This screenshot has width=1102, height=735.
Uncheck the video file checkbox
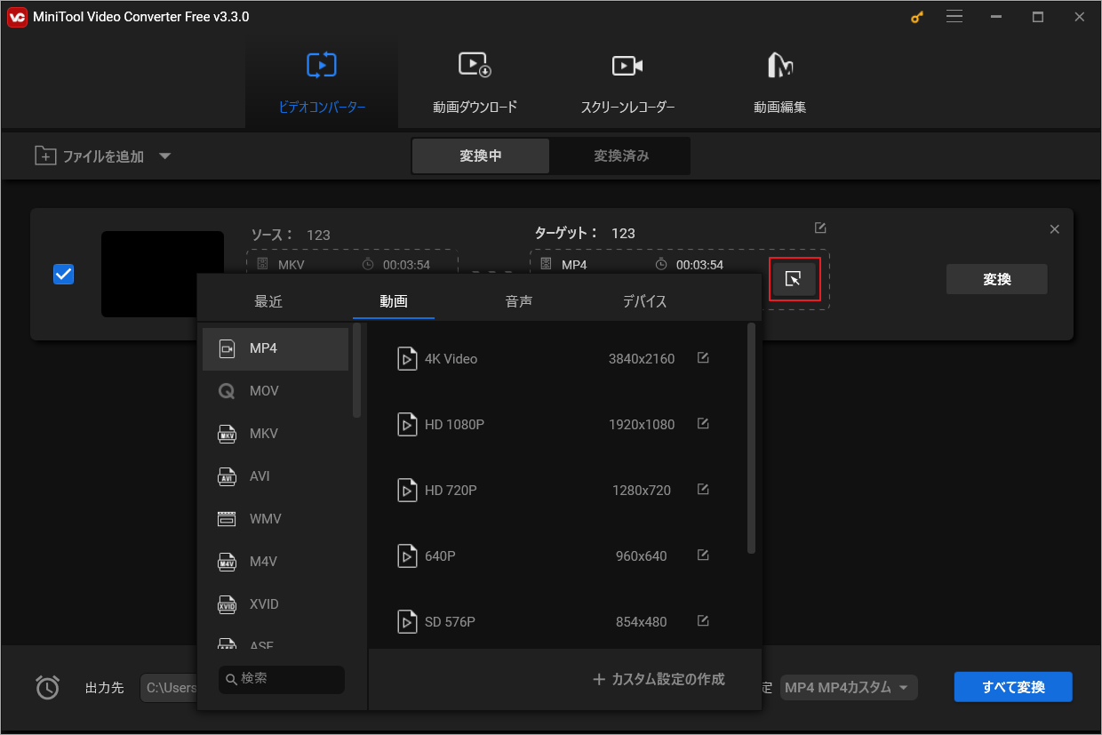point(64,275)
